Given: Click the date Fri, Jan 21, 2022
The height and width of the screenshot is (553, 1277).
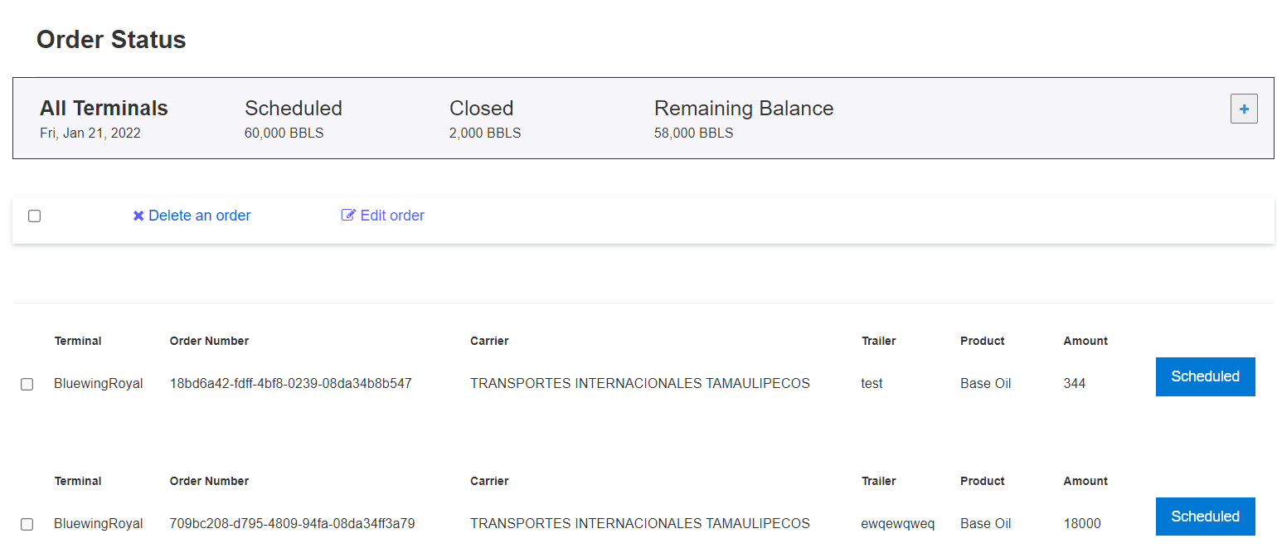Looking at the screenshot, I should tap(90, 133).
